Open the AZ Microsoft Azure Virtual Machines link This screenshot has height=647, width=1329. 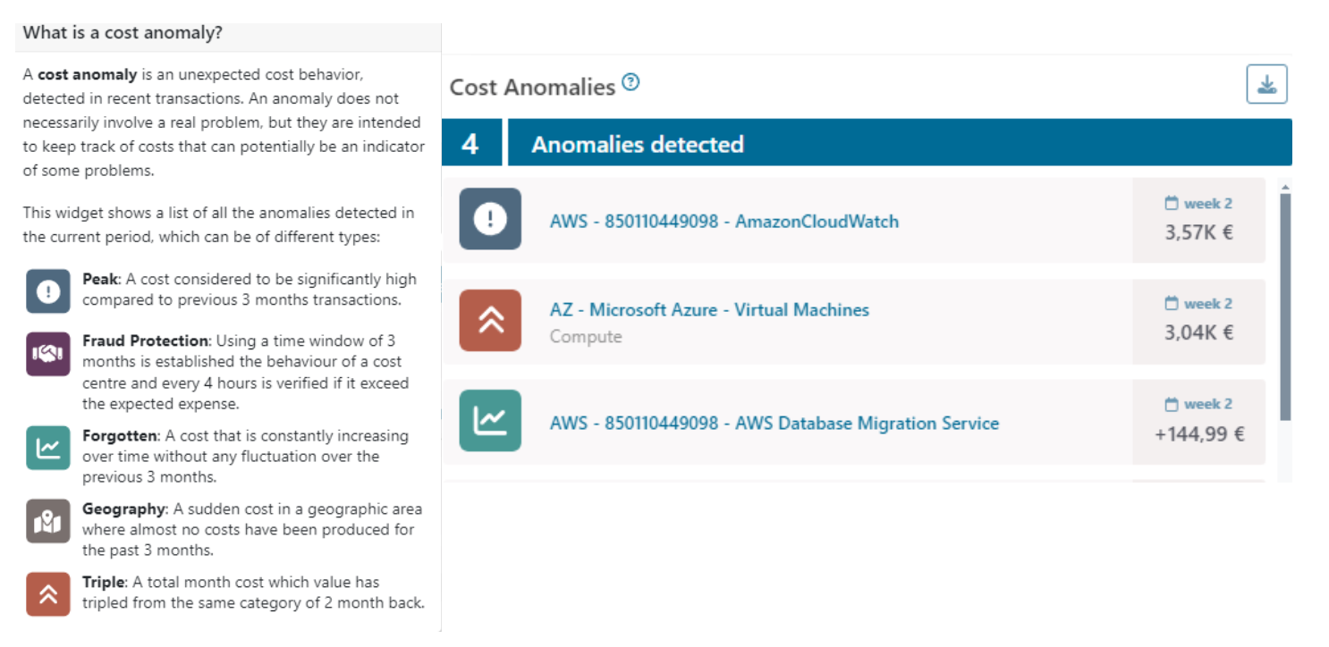pyautogui.click(x=708, y=310)
